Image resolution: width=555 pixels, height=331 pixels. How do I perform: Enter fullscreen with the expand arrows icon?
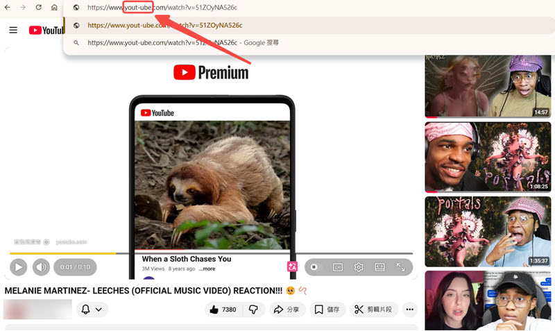coord(400,267)
